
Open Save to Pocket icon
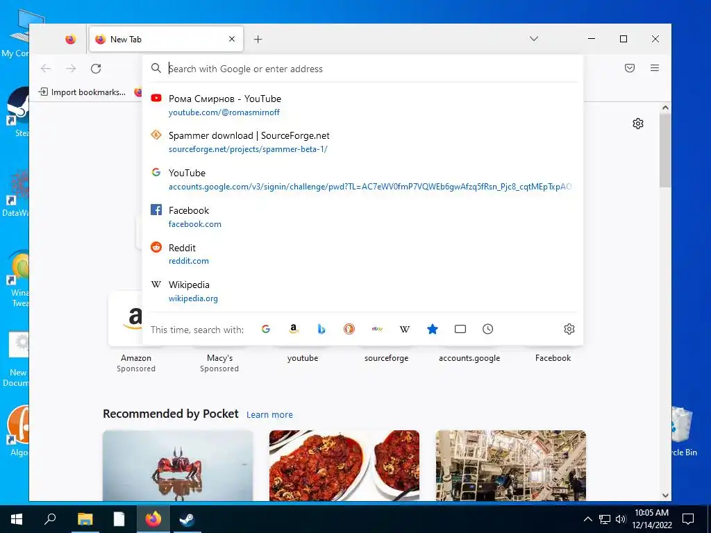tap(630, 68)
